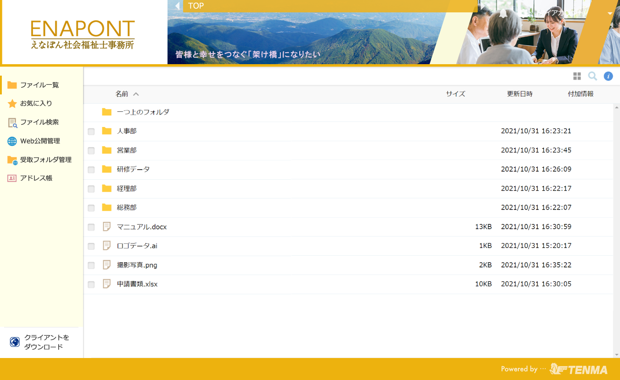Open notification bell icon
The image size is (620, 380).
[503, 13]
